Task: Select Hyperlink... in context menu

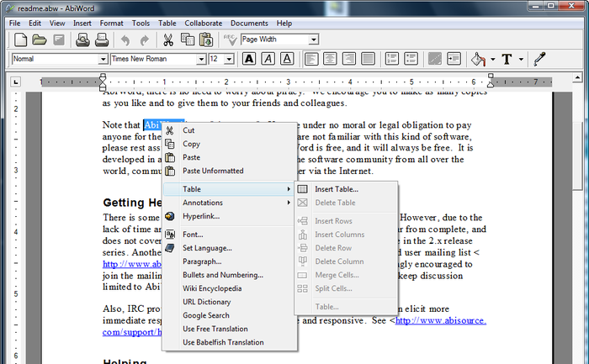Action: point(229,216)
